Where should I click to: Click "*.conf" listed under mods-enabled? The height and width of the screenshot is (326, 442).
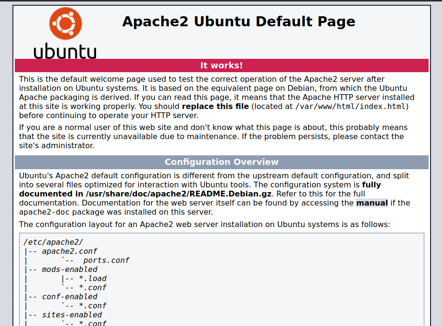click(93, 288)
